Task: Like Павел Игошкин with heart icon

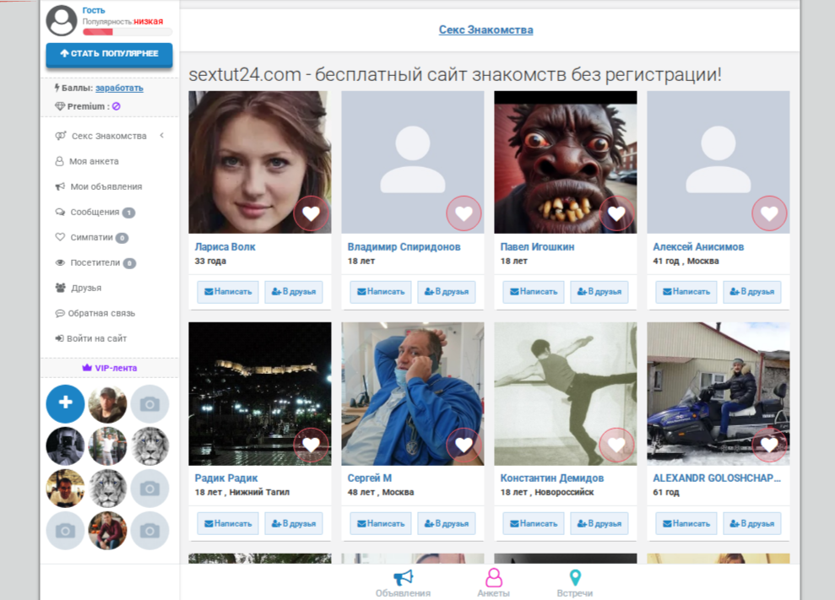Action: 616,214
